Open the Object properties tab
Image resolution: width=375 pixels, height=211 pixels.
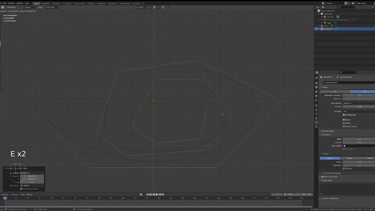316,105
